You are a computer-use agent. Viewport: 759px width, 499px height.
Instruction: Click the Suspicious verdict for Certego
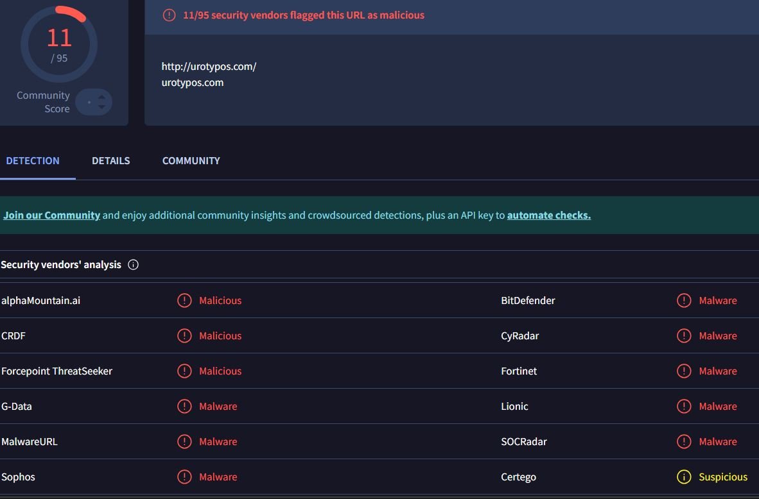723,477
